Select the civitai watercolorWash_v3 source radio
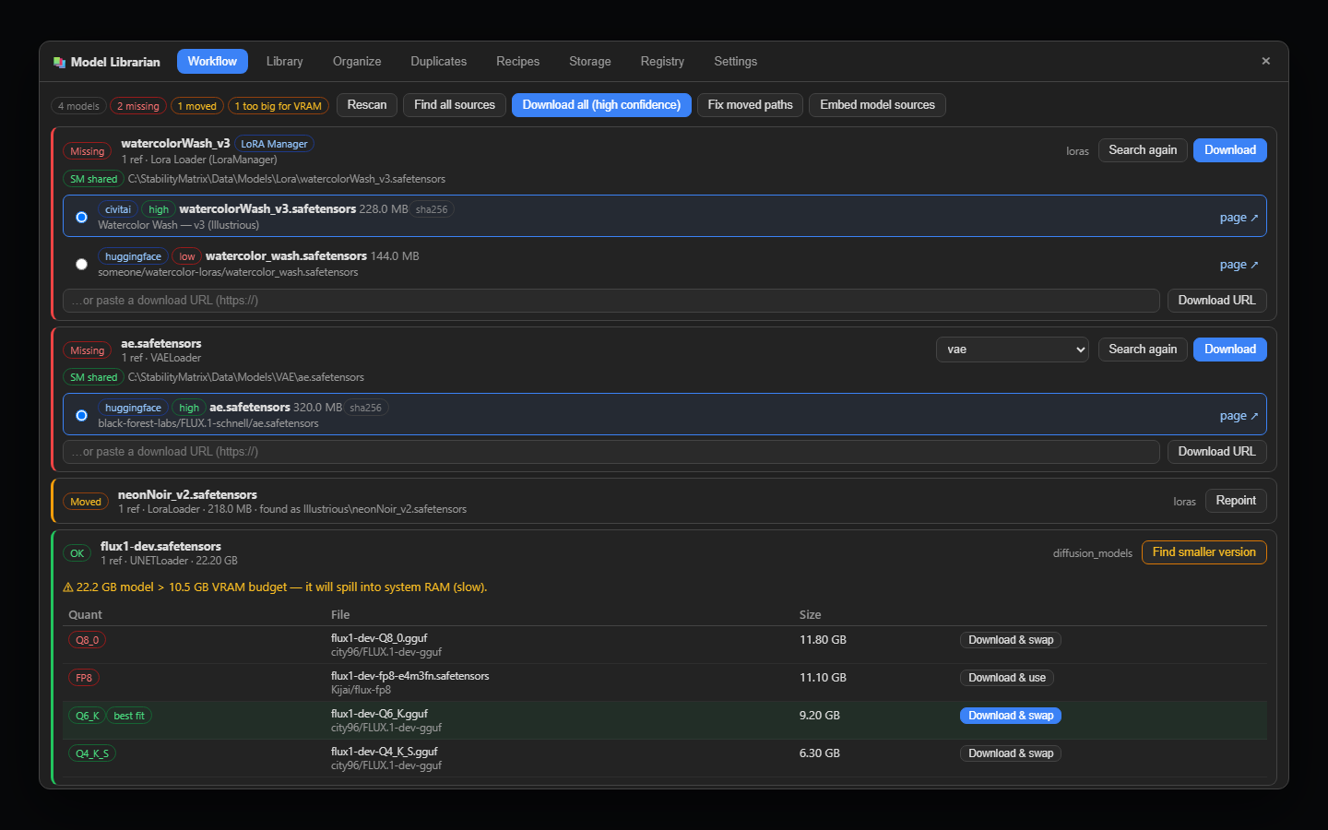Screen dimensions: 1328x830 coord(81,217)
